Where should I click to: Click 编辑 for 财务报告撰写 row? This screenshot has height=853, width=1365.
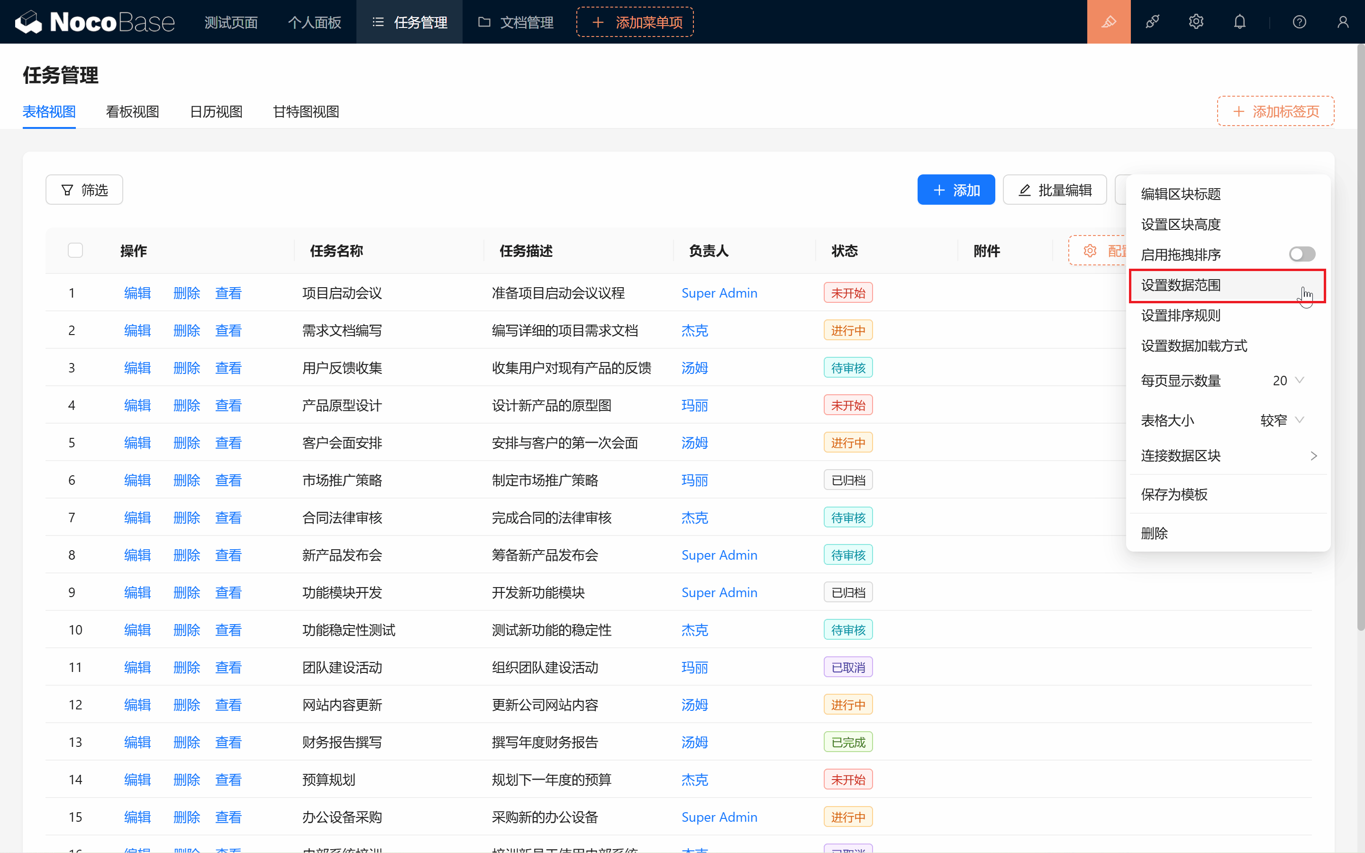[137, 742]
